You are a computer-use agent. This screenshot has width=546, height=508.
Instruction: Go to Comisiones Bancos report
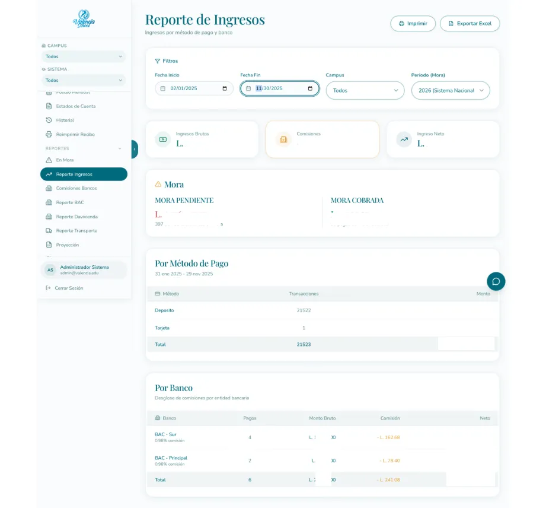(76, 188)
